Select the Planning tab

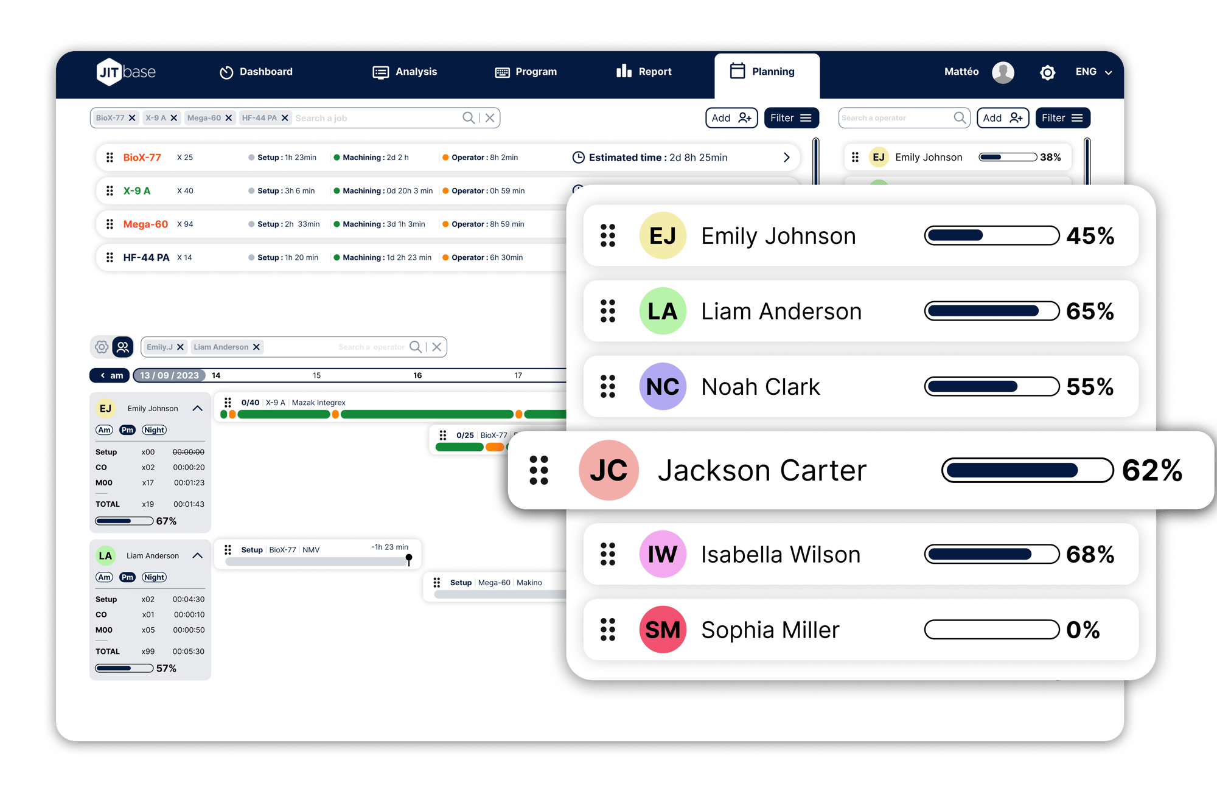pyautogui.click(x=766, y=71)
